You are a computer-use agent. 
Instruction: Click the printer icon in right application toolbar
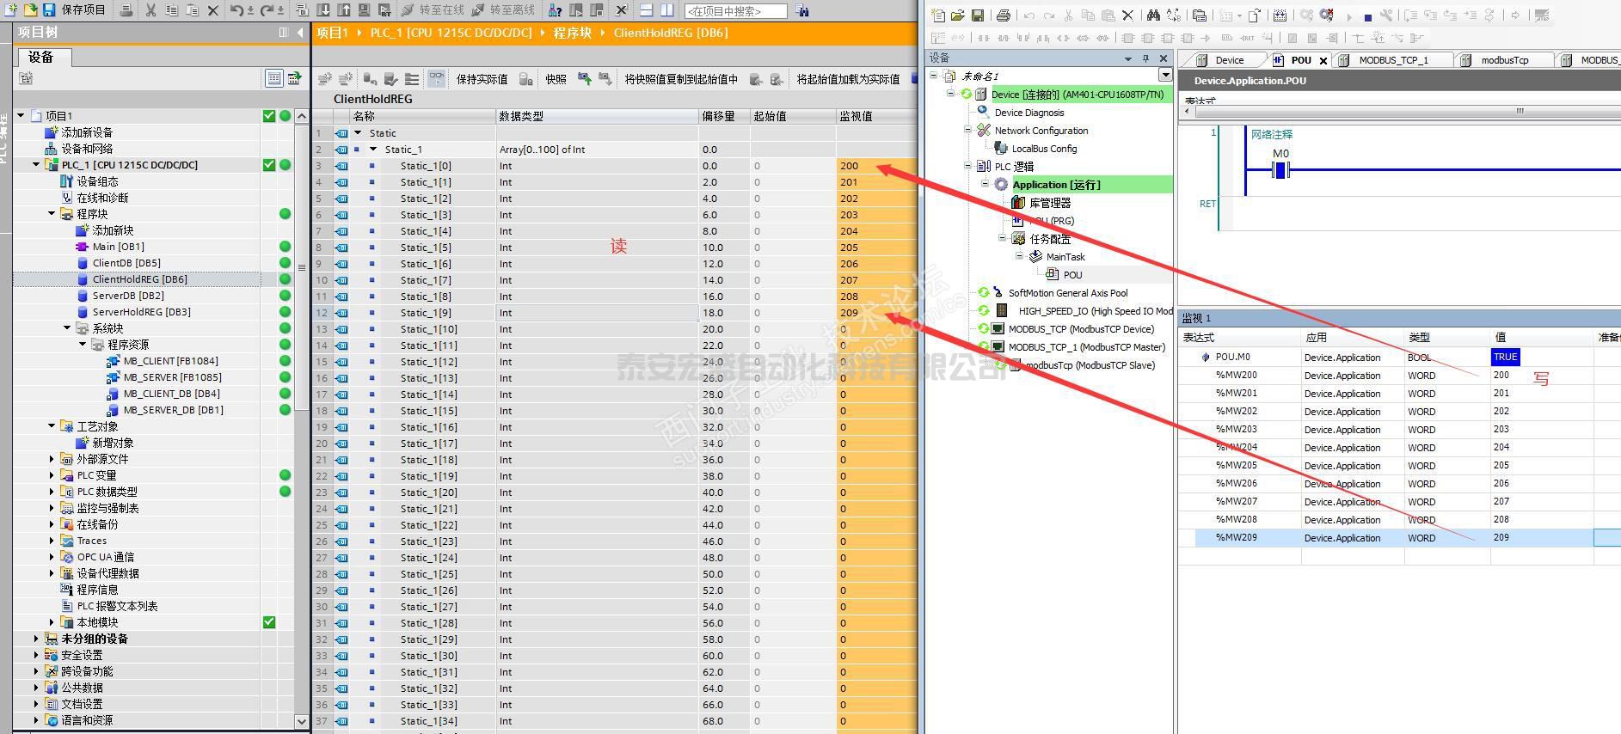1003,15
